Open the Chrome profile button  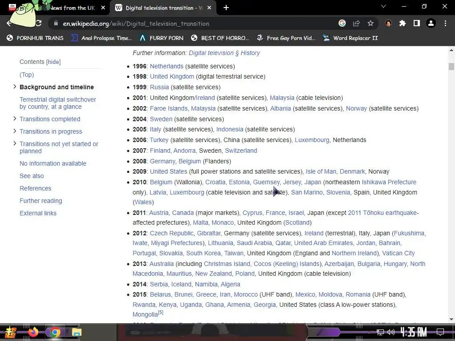(431, 24)
